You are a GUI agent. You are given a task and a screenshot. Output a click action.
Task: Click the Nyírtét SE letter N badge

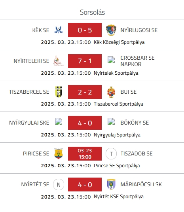click(x=59, y=185)
